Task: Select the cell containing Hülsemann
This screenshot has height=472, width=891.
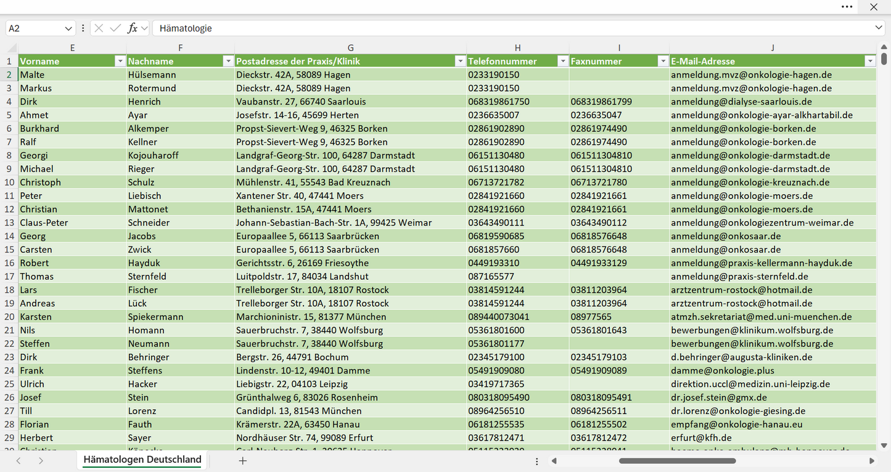Action: click(181, 75)
